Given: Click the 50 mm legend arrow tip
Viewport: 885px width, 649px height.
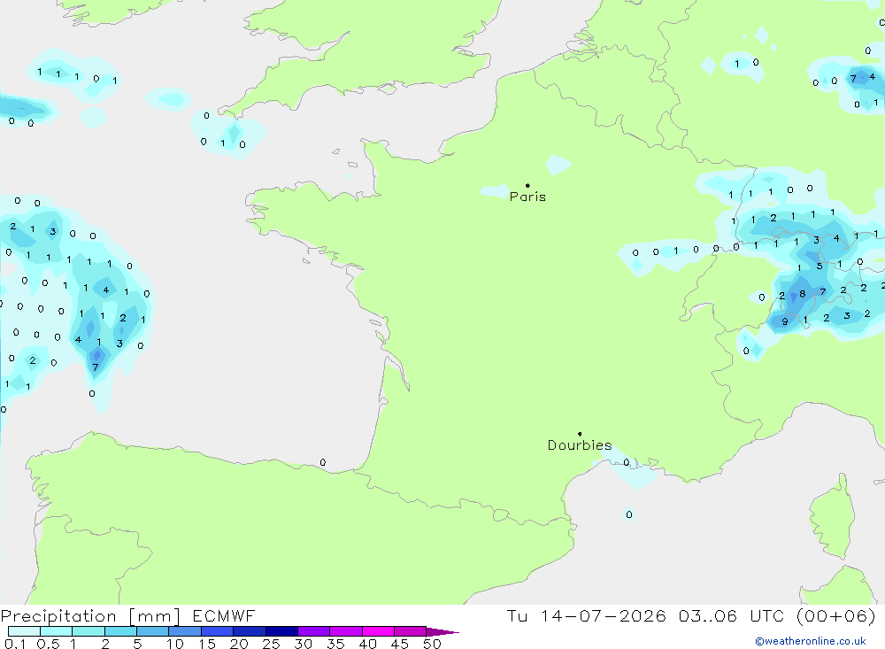Looking at the screenshot, I should coord(442,632).
